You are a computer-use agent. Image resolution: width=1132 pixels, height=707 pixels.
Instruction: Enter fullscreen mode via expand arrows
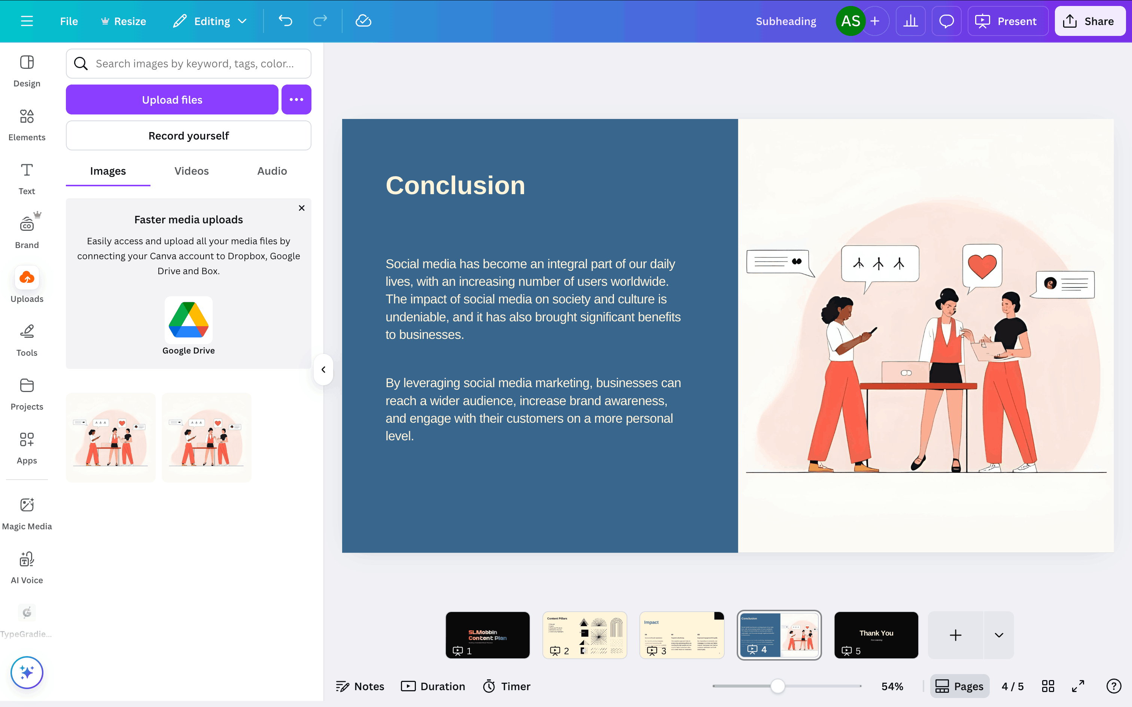tap(1078, 686)
